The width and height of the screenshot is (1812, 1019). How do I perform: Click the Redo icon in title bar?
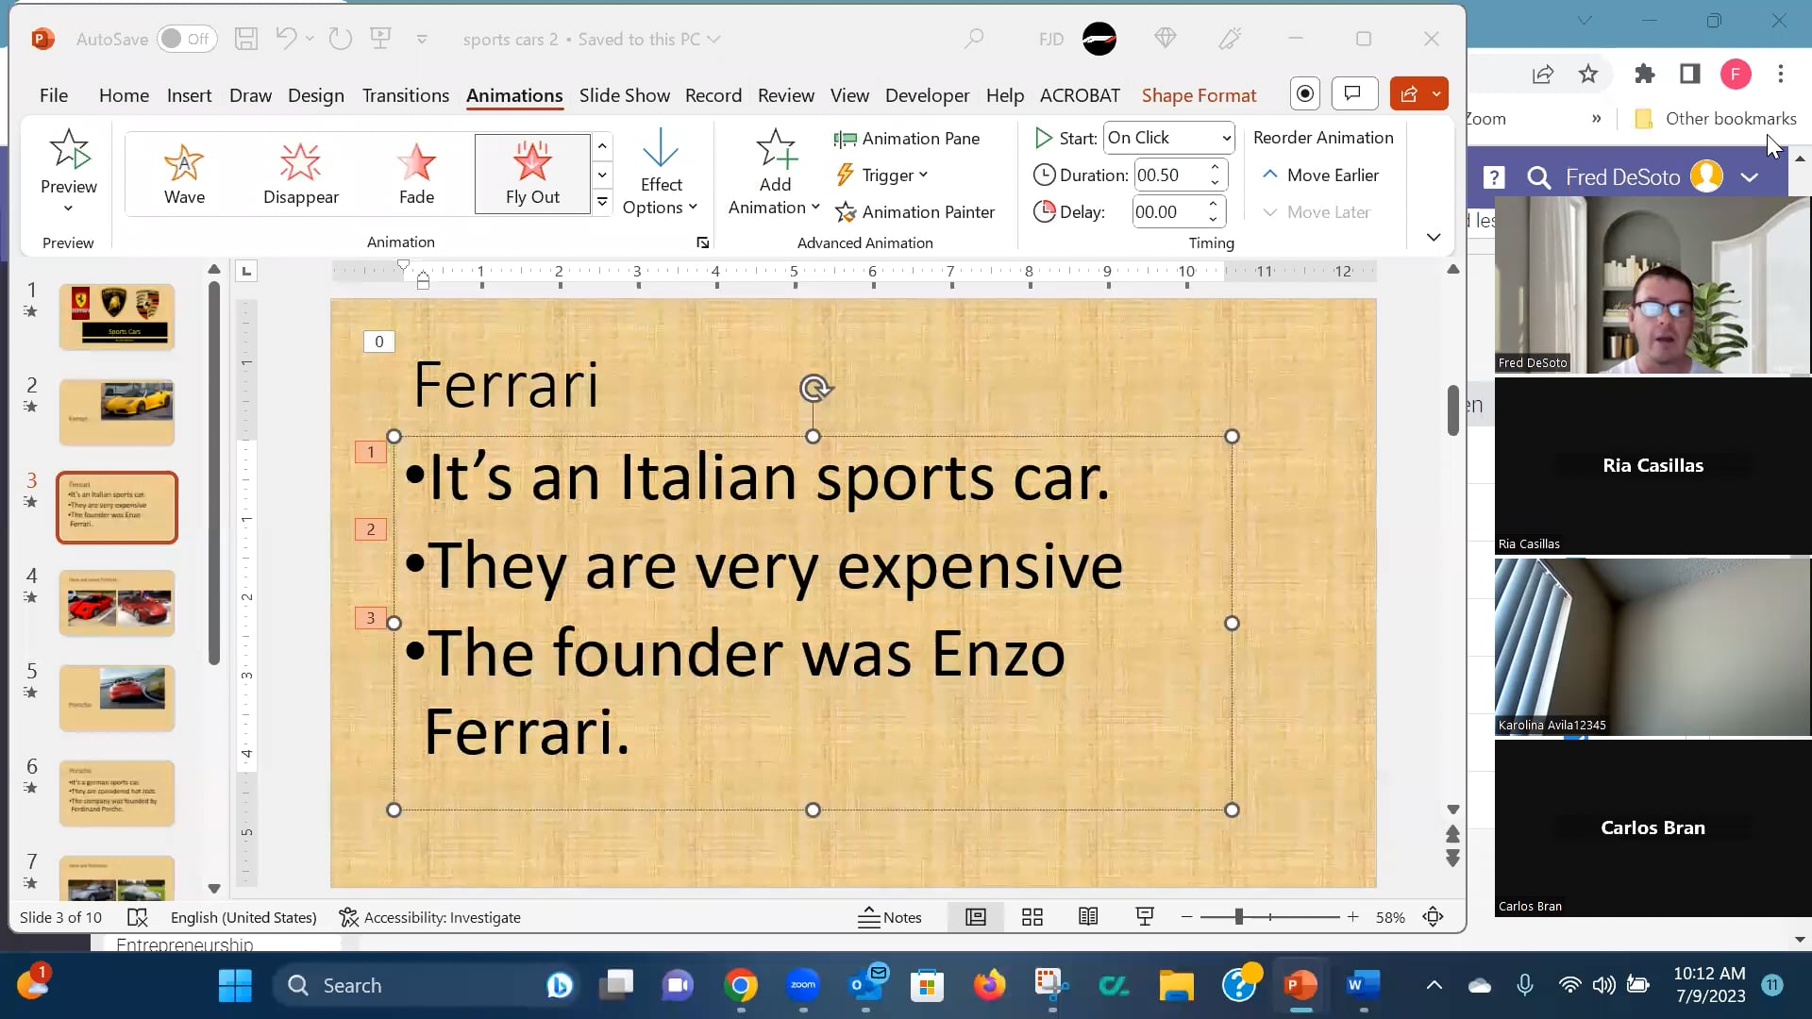click(x=340, y=39)
